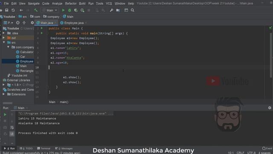Open the Navigate menu
Viewport: 273px width, 154px height.
point(34,3)
